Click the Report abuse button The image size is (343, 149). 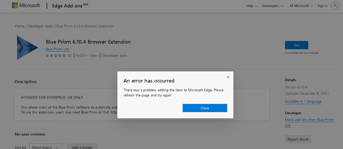(298, 139)
